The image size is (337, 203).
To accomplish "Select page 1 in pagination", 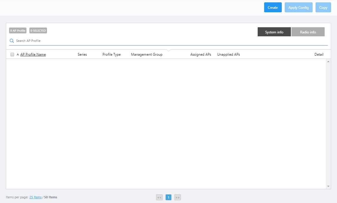I will (168, 197).
